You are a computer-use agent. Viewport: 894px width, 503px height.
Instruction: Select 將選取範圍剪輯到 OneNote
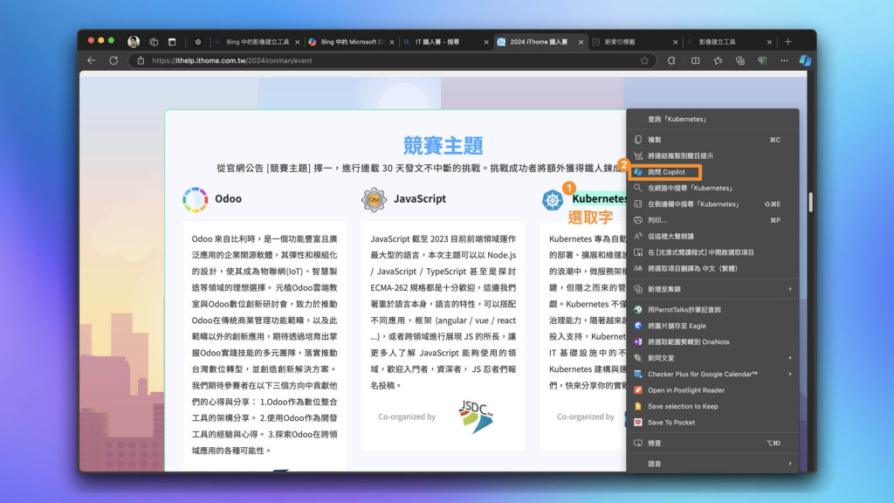click(712, 341)
